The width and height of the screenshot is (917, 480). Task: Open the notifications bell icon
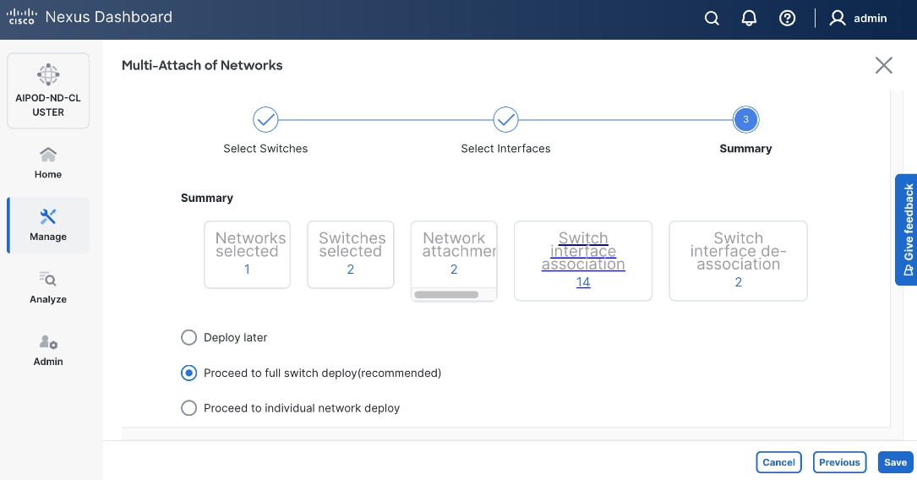pyautogui.click(x=749, y=19)
